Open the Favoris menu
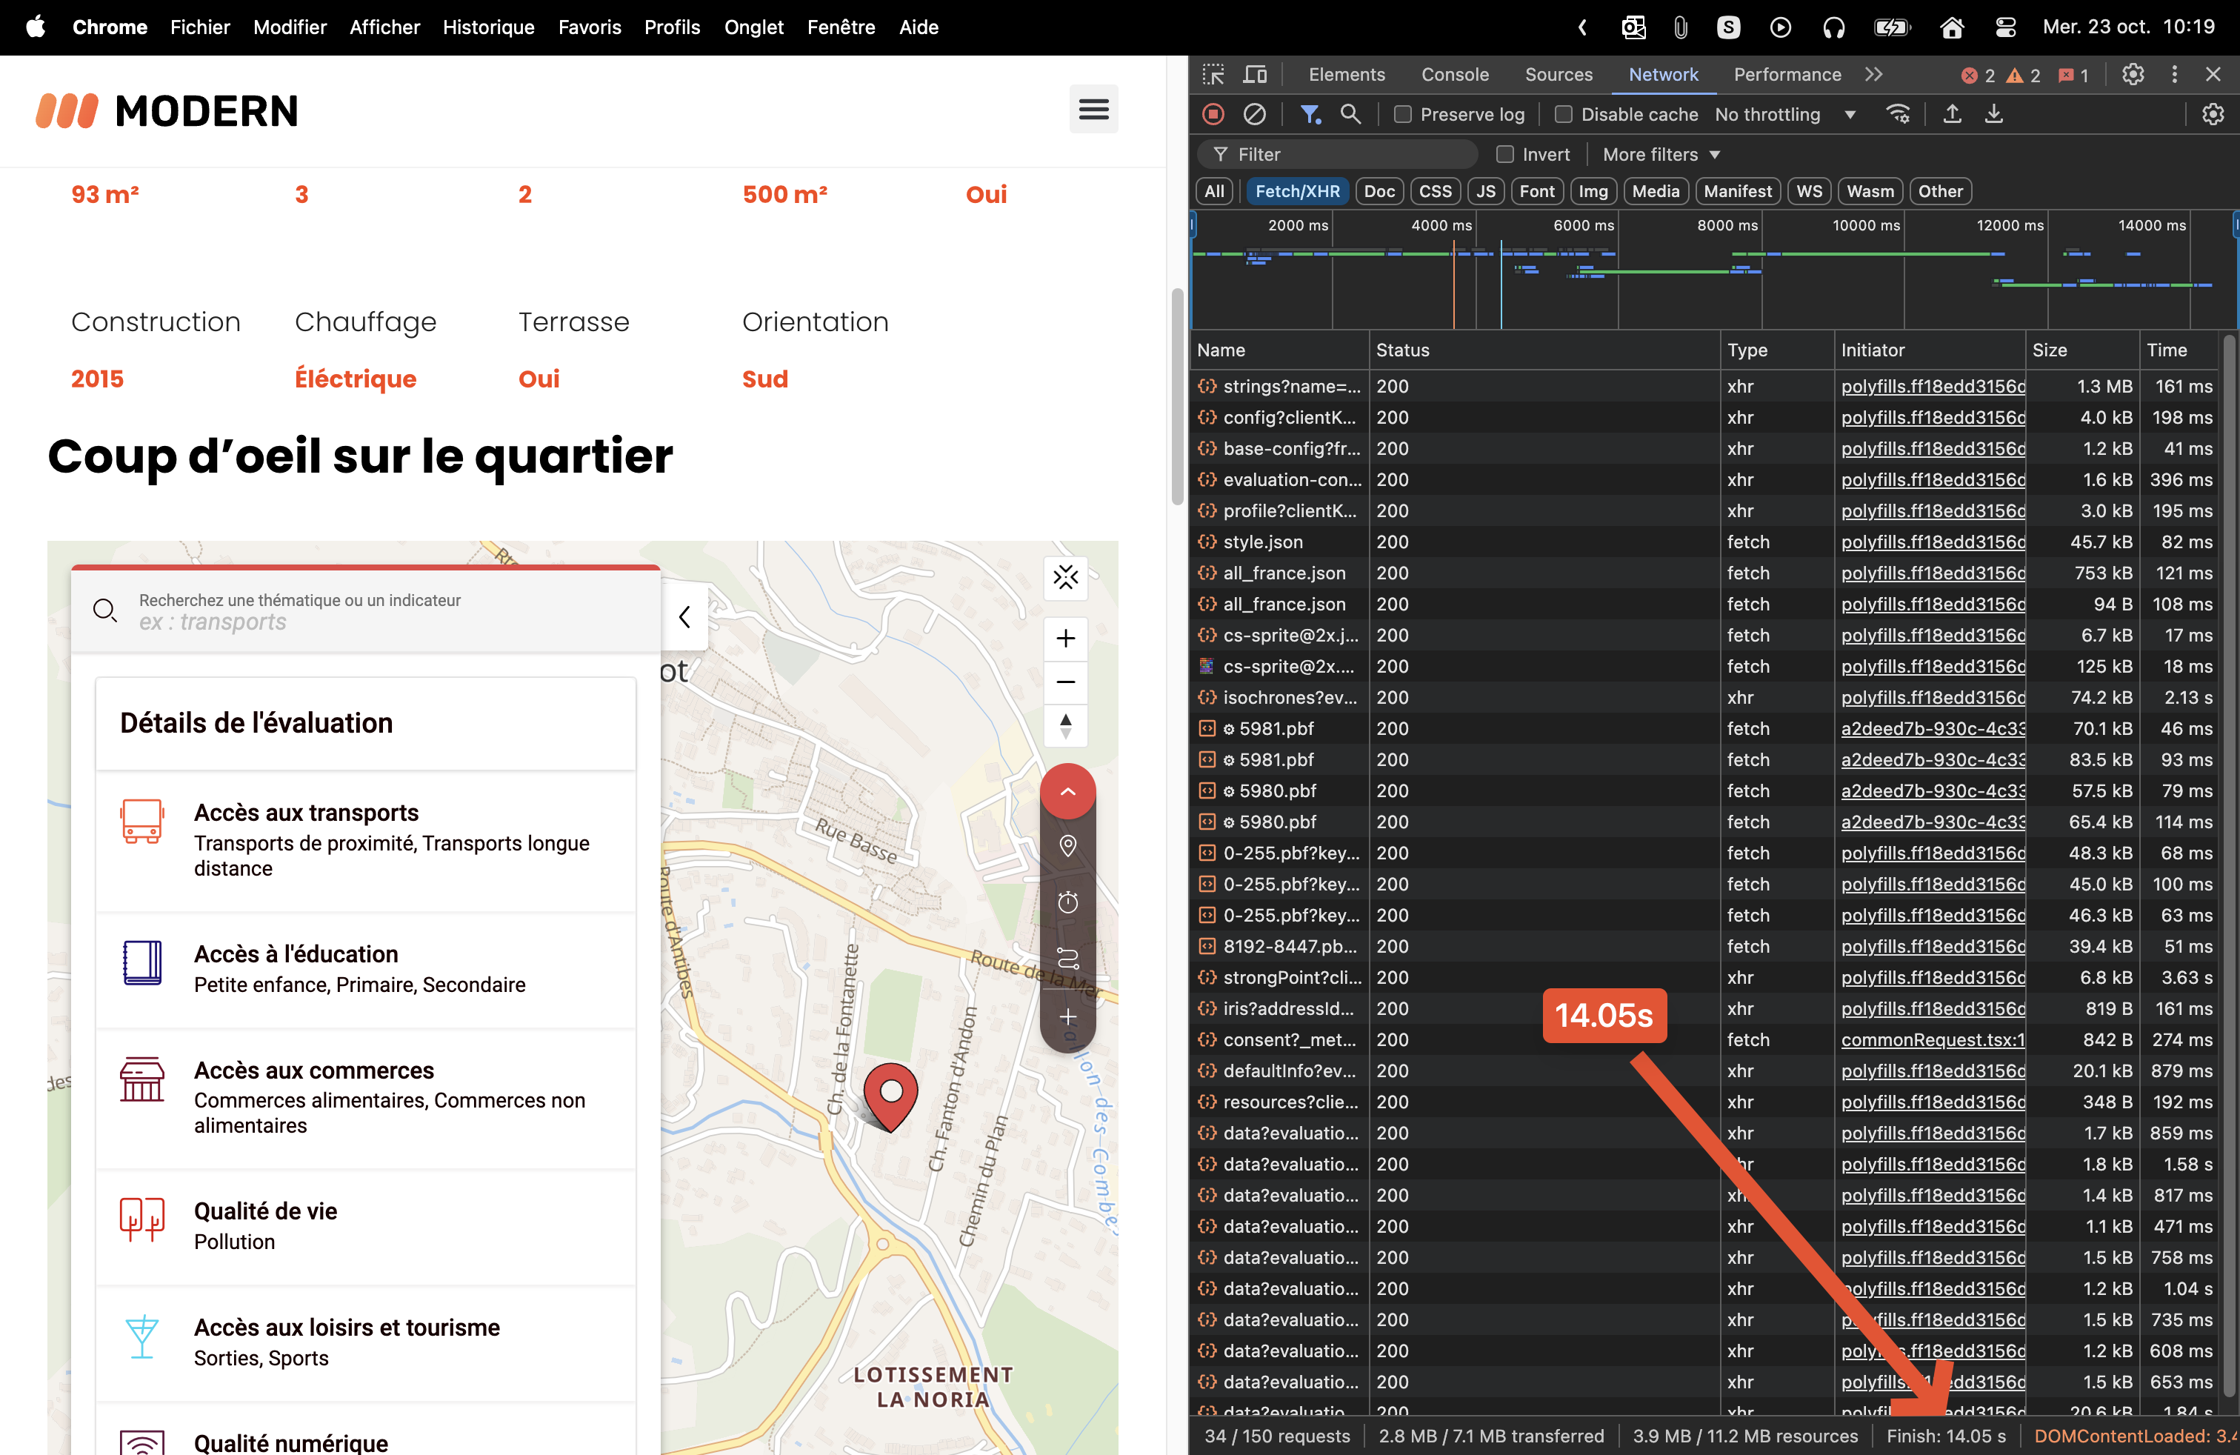 click(589, 27)
